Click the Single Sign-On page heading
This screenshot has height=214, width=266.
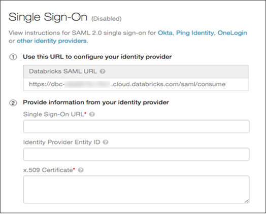[x=48, y=17]
